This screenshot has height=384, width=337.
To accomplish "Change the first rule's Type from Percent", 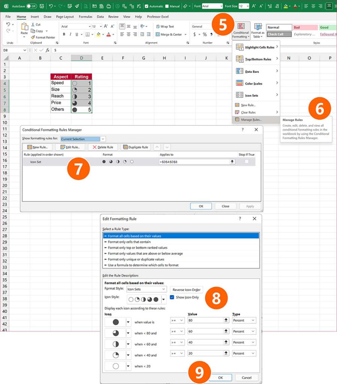I will (244, 320).
